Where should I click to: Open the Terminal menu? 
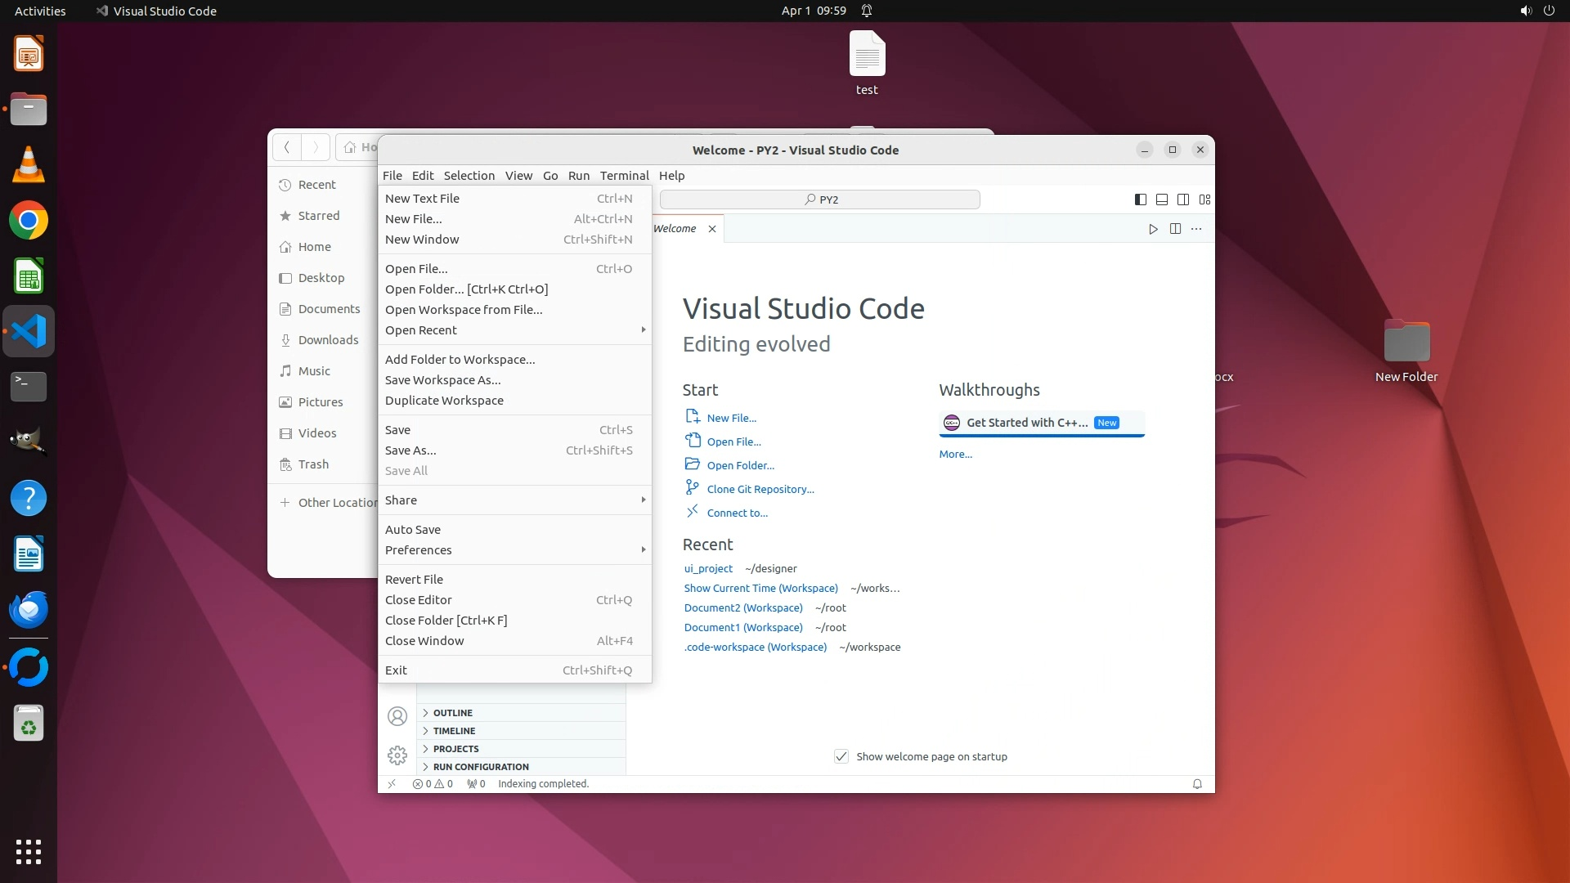tap(624, 176)
